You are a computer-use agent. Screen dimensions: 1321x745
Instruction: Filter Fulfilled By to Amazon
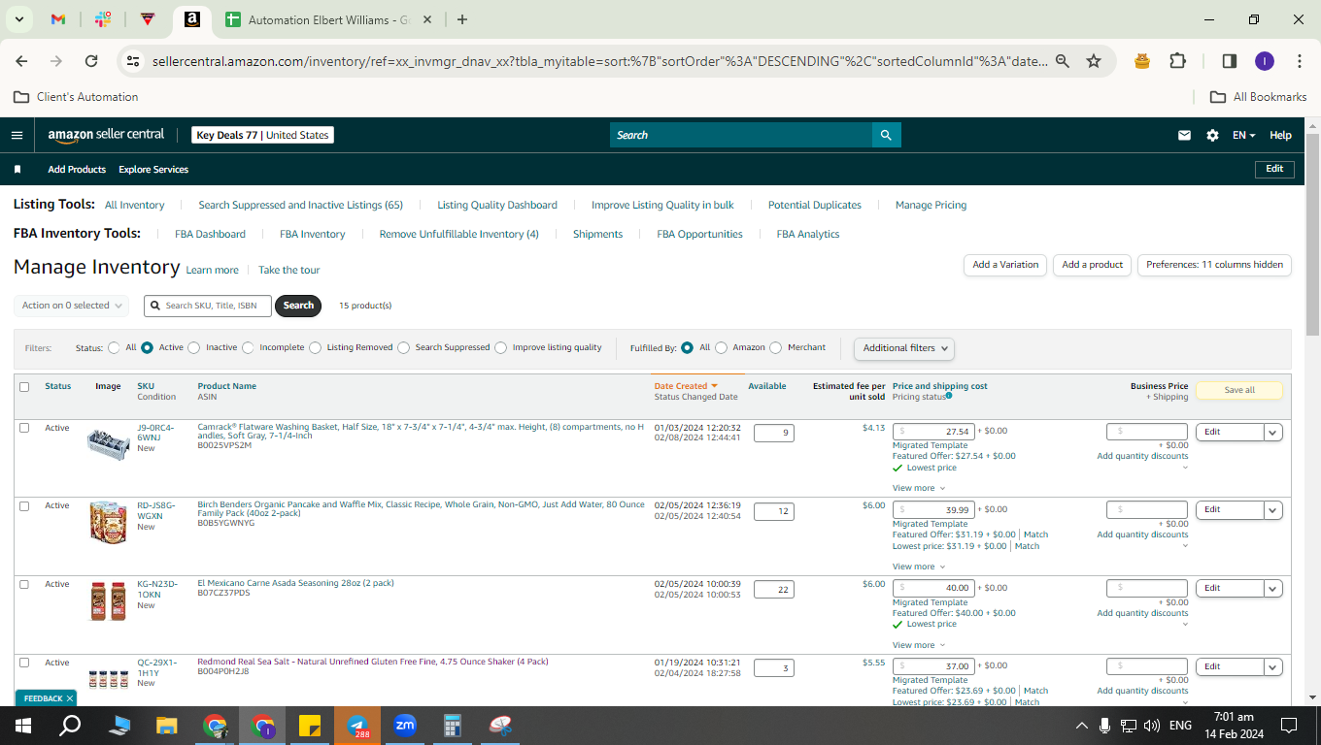pos(722,347)
